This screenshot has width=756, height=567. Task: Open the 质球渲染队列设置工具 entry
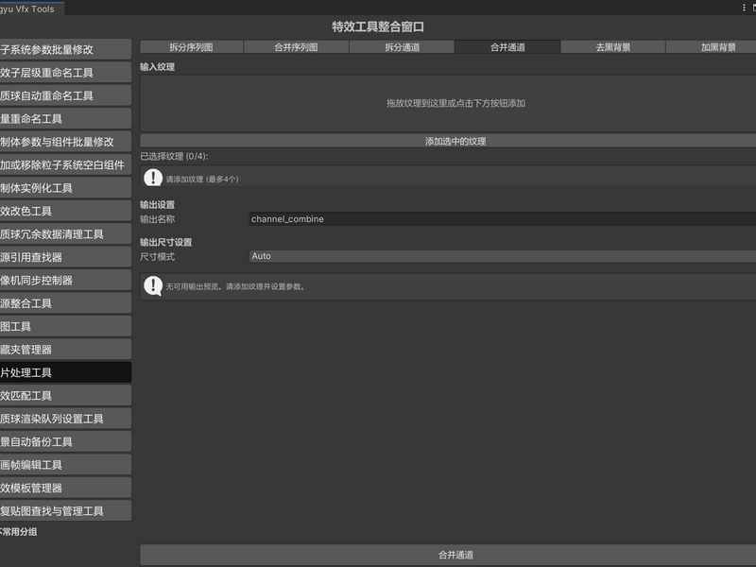click(65, 419)
